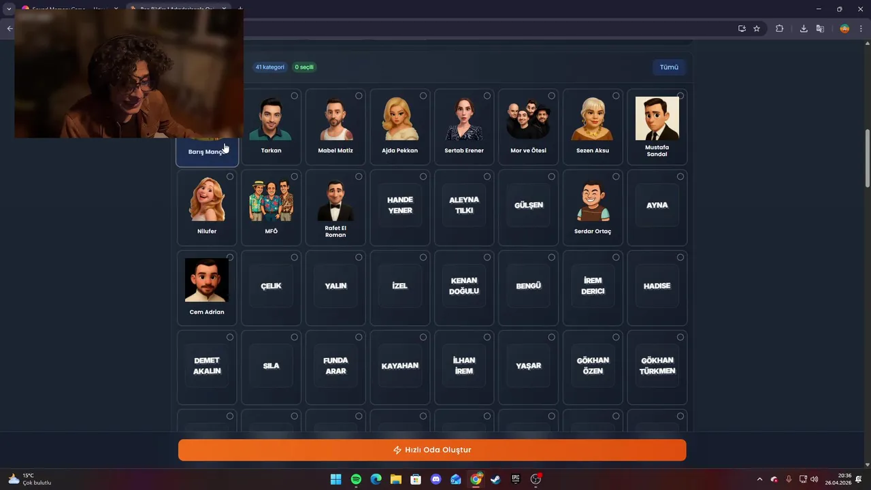
Task: Select the Sezen Aksu radio circle
Action: (616, 96)
